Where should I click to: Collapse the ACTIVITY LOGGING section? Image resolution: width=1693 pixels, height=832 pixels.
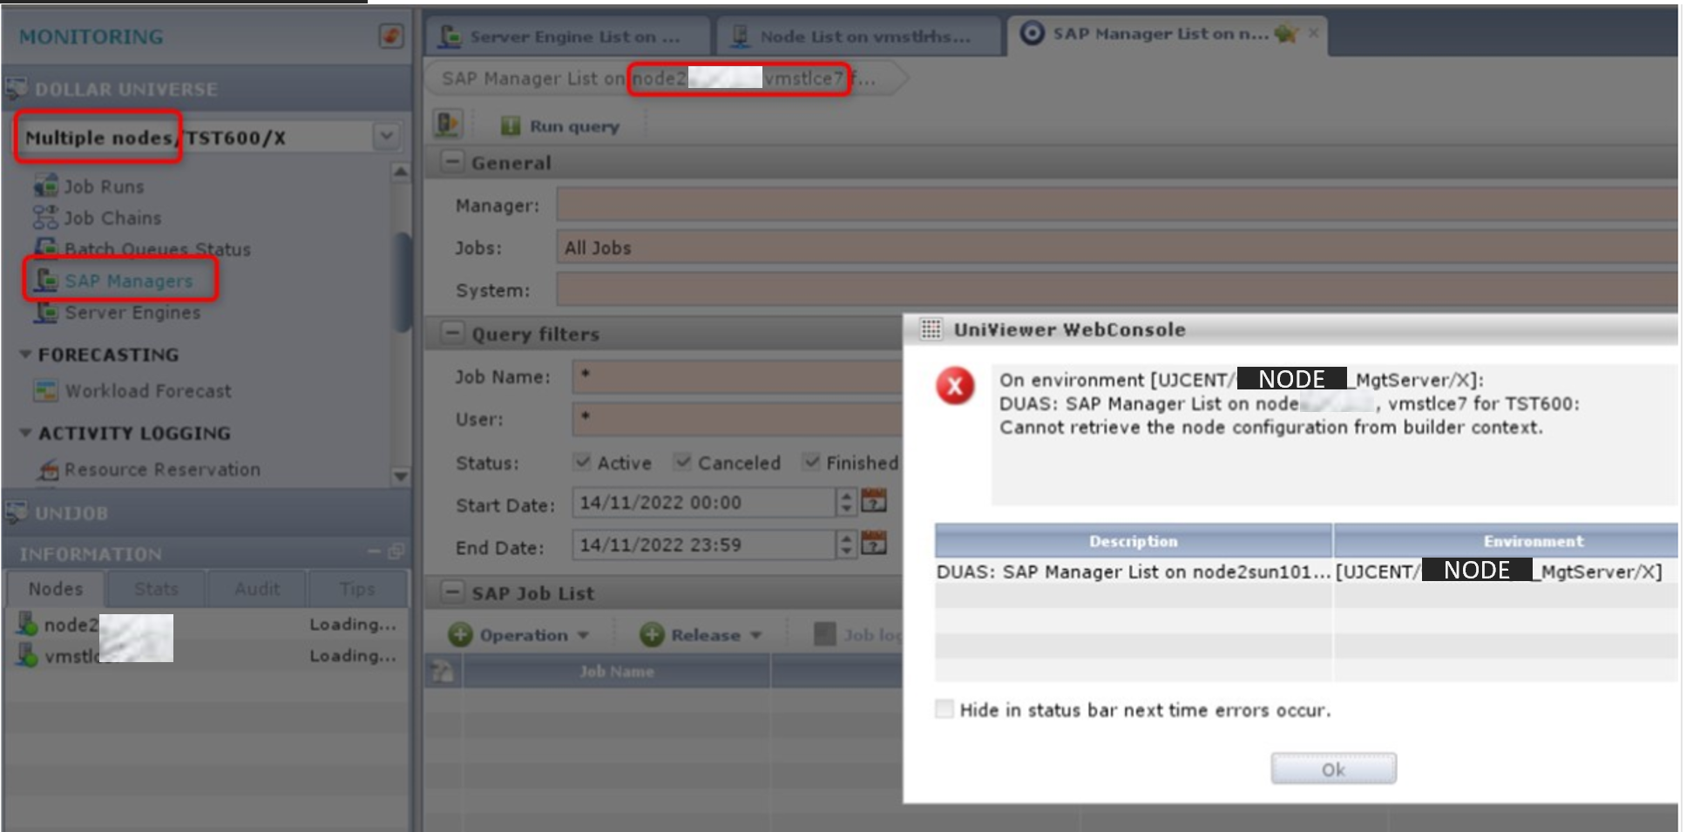tap(25, 433)
